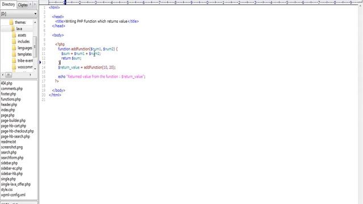The image size is (363, 204).
Task: Select page-builder.php in the file list
Action: (13, 121)
